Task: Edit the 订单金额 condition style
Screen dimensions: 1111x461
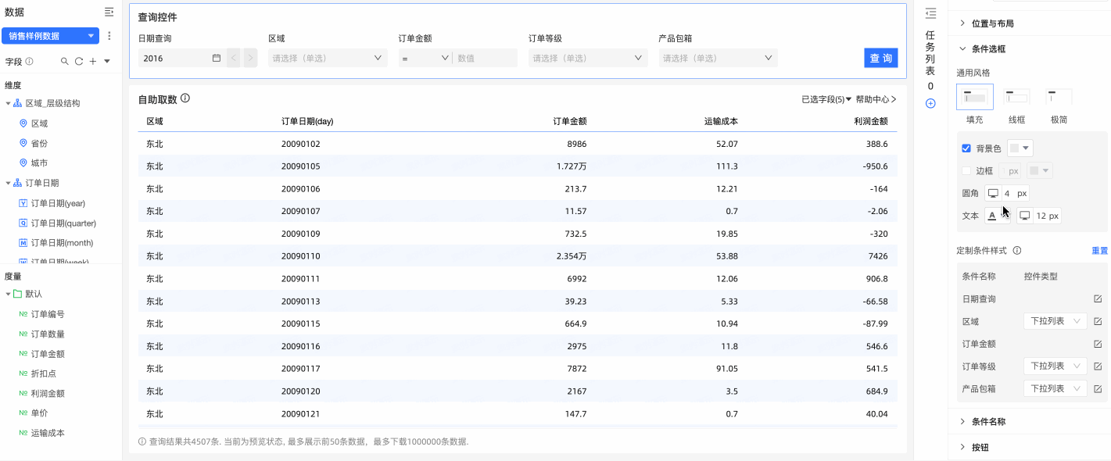Action: (1098, 344)
